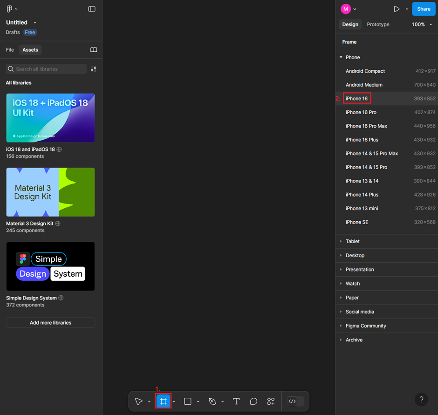Click the user avatar M
Image resolution: width=438 pixels, height=415 pixels.
[x=346, y=9]
